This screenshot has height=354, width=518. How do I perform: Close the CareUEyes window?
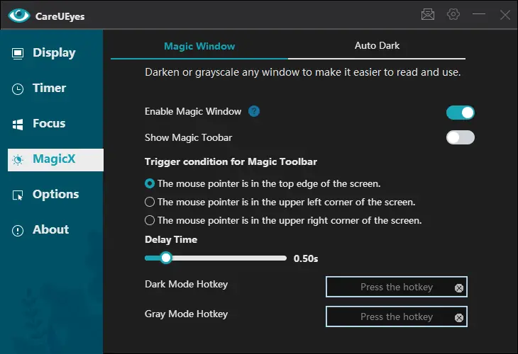click(505, 14)
